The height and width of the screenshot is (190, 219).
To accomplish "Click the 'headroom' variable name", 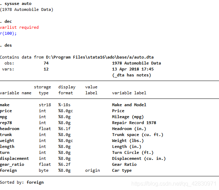I will point(10,129).
